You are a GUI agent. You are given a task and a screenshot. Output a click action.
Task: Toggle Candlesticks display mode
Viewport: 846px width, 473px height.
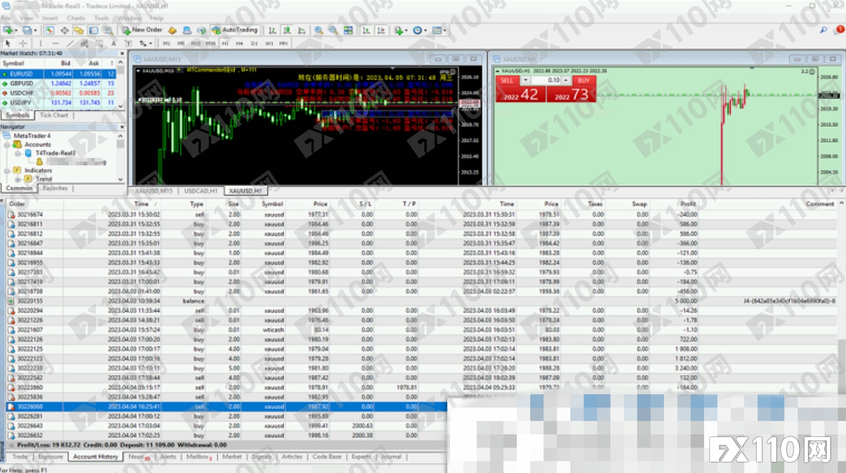pyautogui.click(x=287, y=30)
